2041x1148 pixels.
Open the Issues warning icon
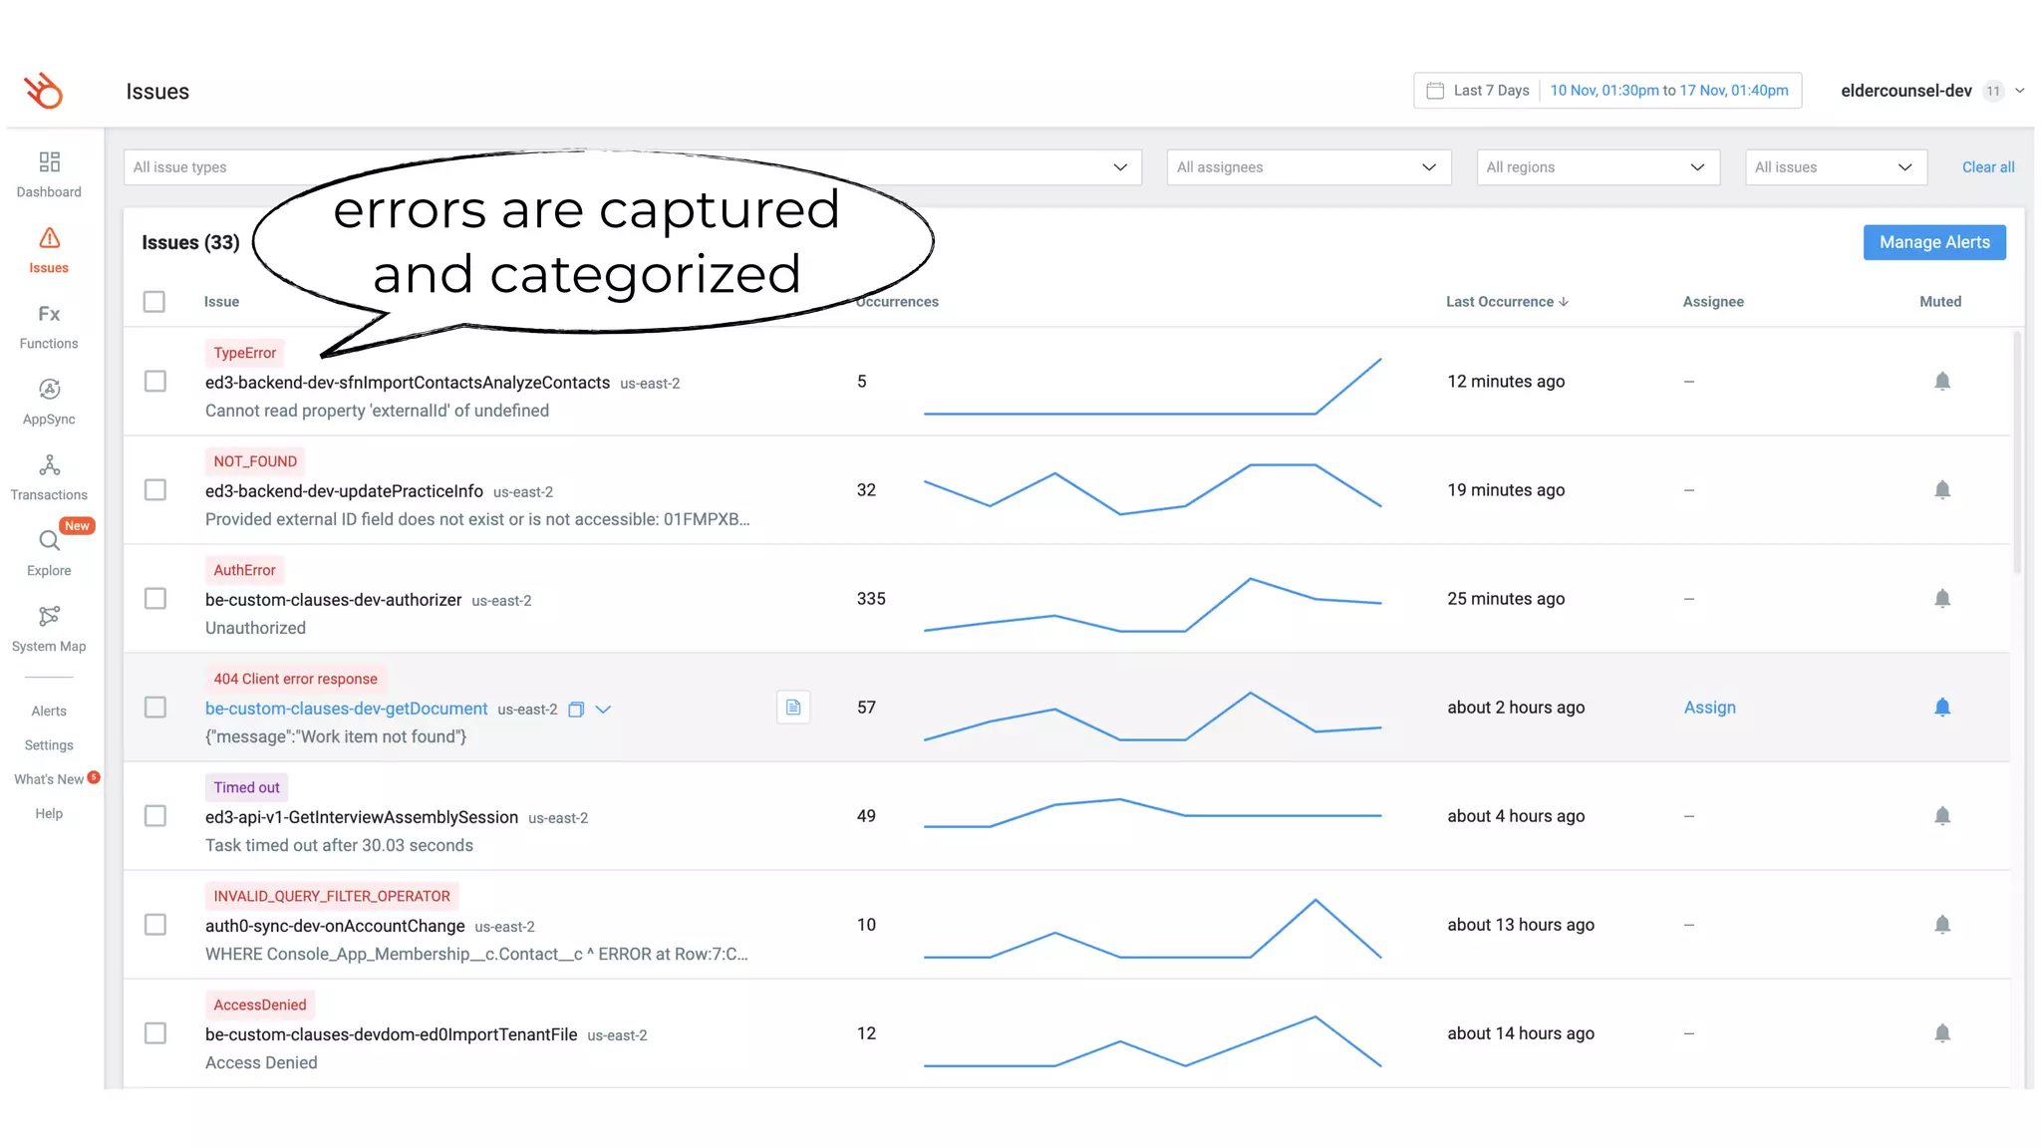coord(49,238)
